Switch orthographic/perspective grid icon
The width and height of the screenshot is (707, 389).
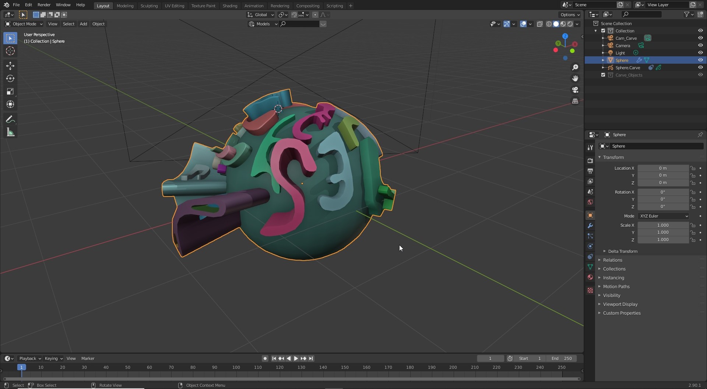point(575,101)
